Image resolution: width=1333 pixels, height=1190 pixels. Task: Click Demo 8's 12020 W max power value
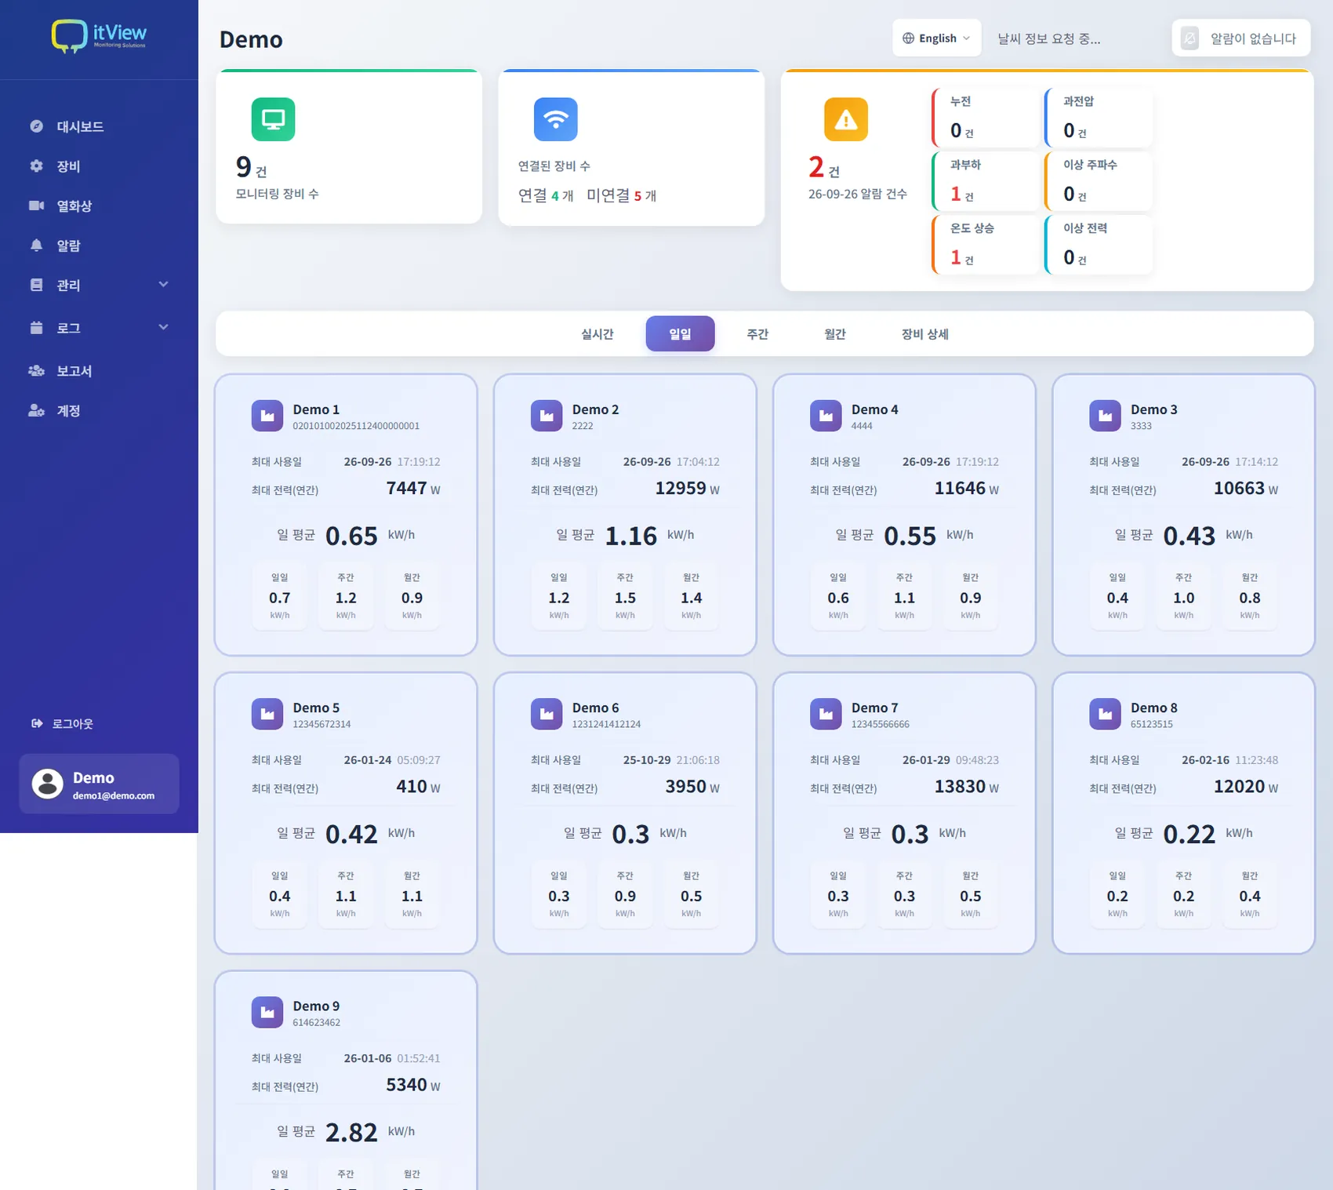click(1245, 787)
